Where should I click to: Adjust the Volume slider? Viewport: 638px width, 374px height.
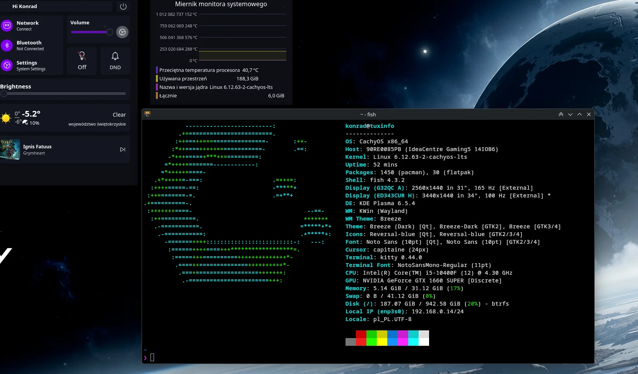click(x=92, y=32)
